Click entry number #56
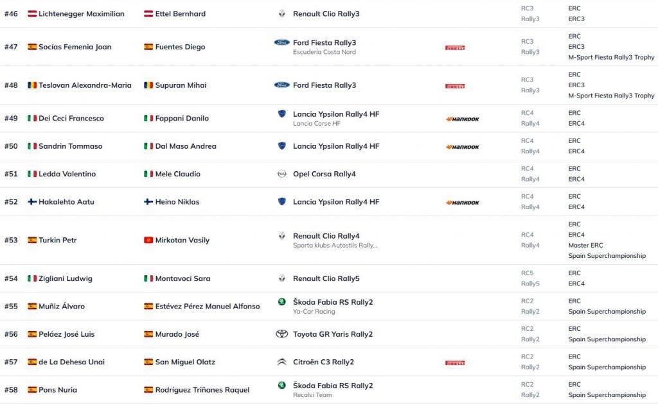The image size is (658, 406). point(11,334)
